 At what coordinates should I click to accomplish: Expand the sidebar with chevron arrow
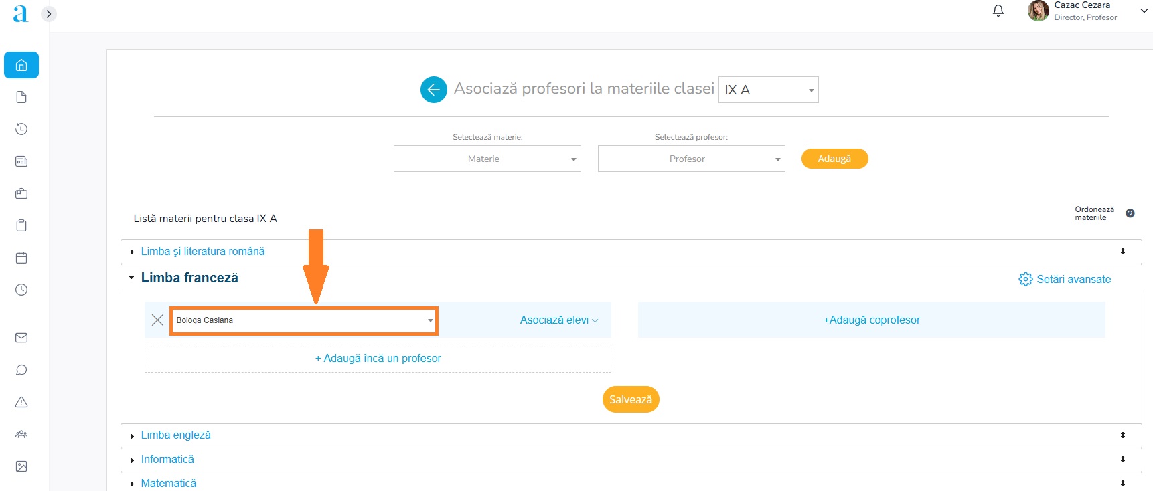coord(49,14)
